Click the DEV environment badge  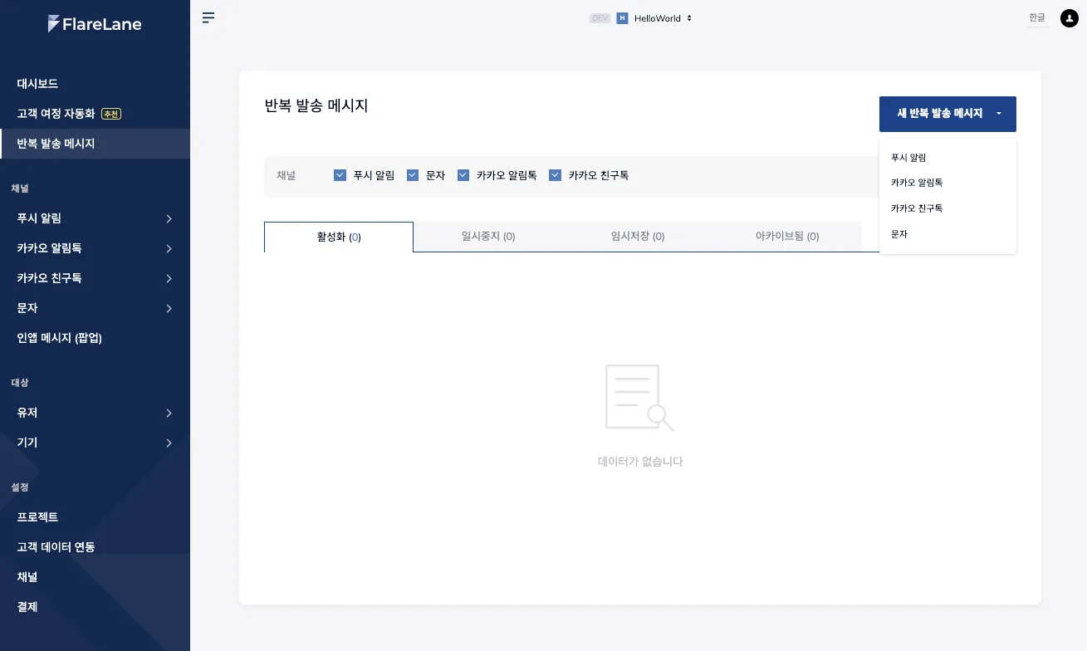pos(600,18)
